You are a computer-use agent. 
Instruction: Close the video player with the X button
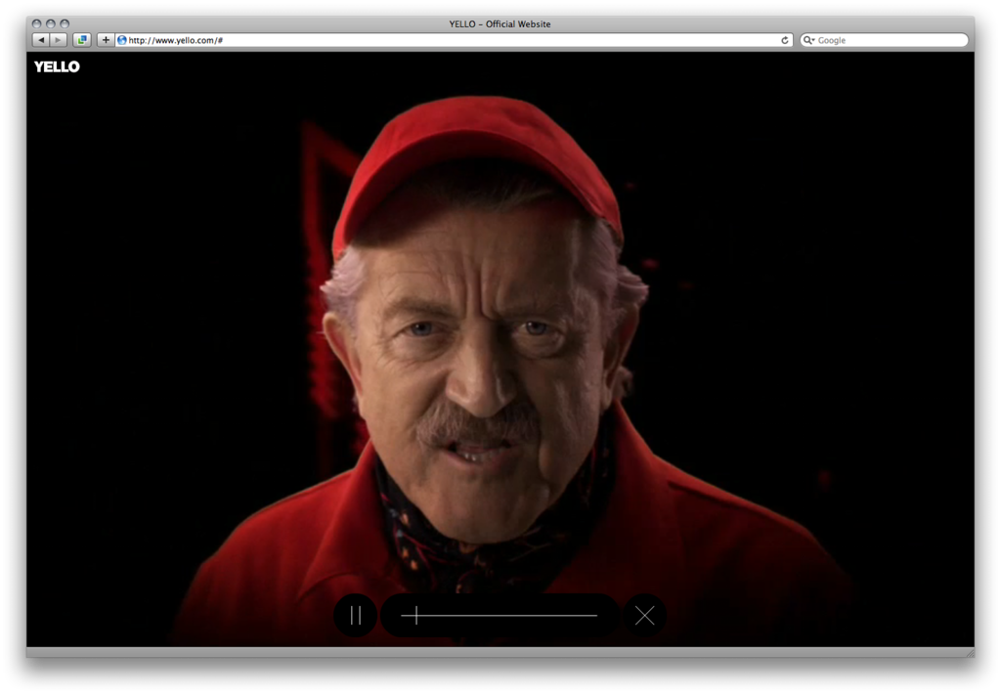(x=645, y=616)
